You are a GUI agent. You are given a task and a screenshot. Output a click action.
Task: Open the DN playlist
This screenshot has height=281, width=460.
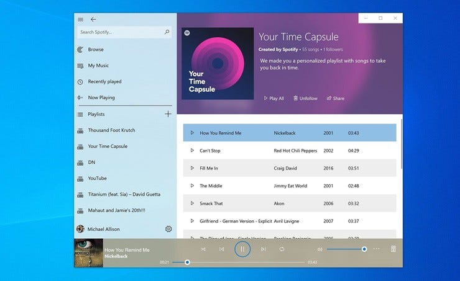click(x=91, y=162)
